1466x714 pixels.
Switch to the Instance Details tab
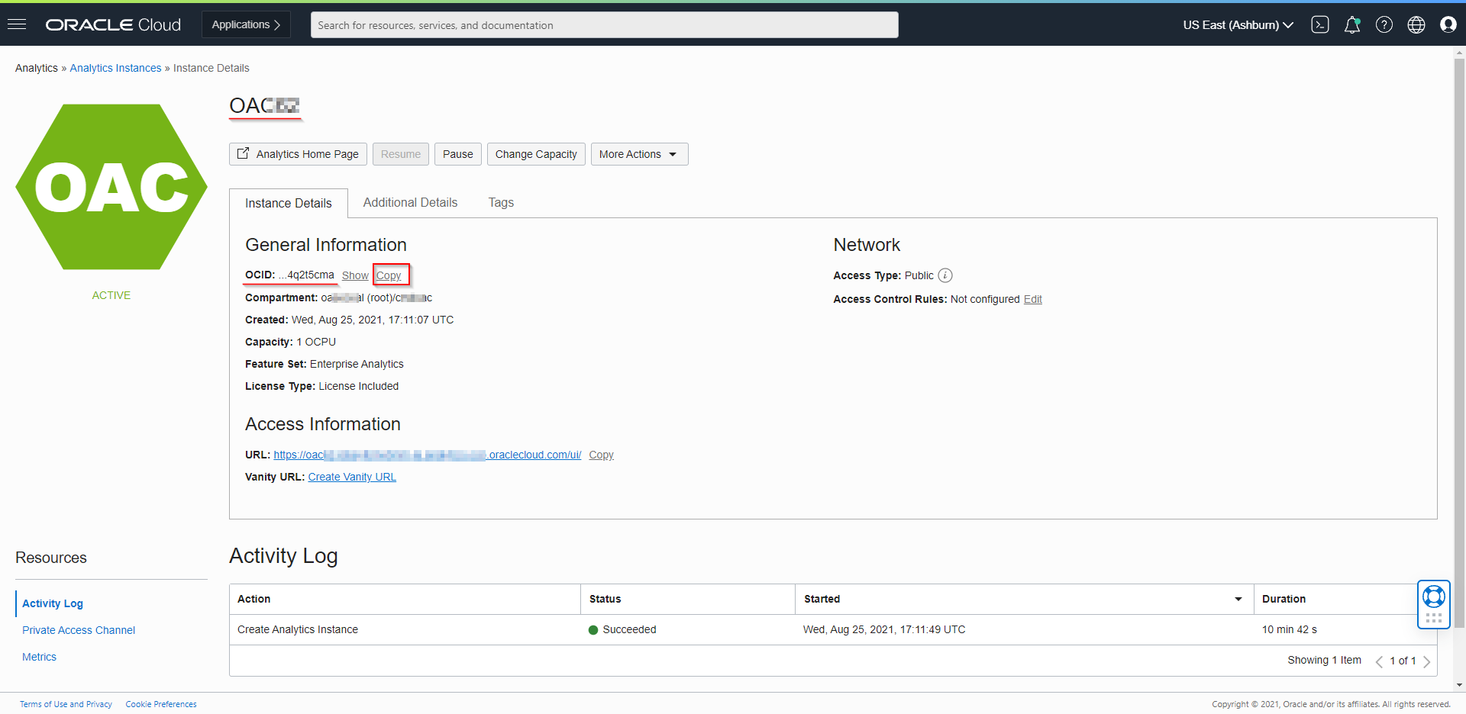coord(289,203)
